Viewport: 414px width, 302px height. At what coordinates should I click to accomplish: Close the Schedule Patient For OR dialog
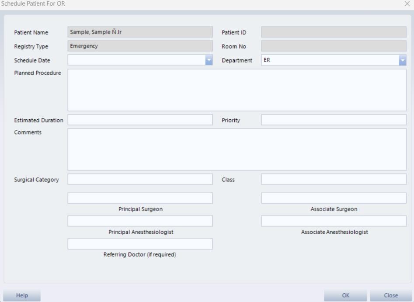[x=407, y=3]
